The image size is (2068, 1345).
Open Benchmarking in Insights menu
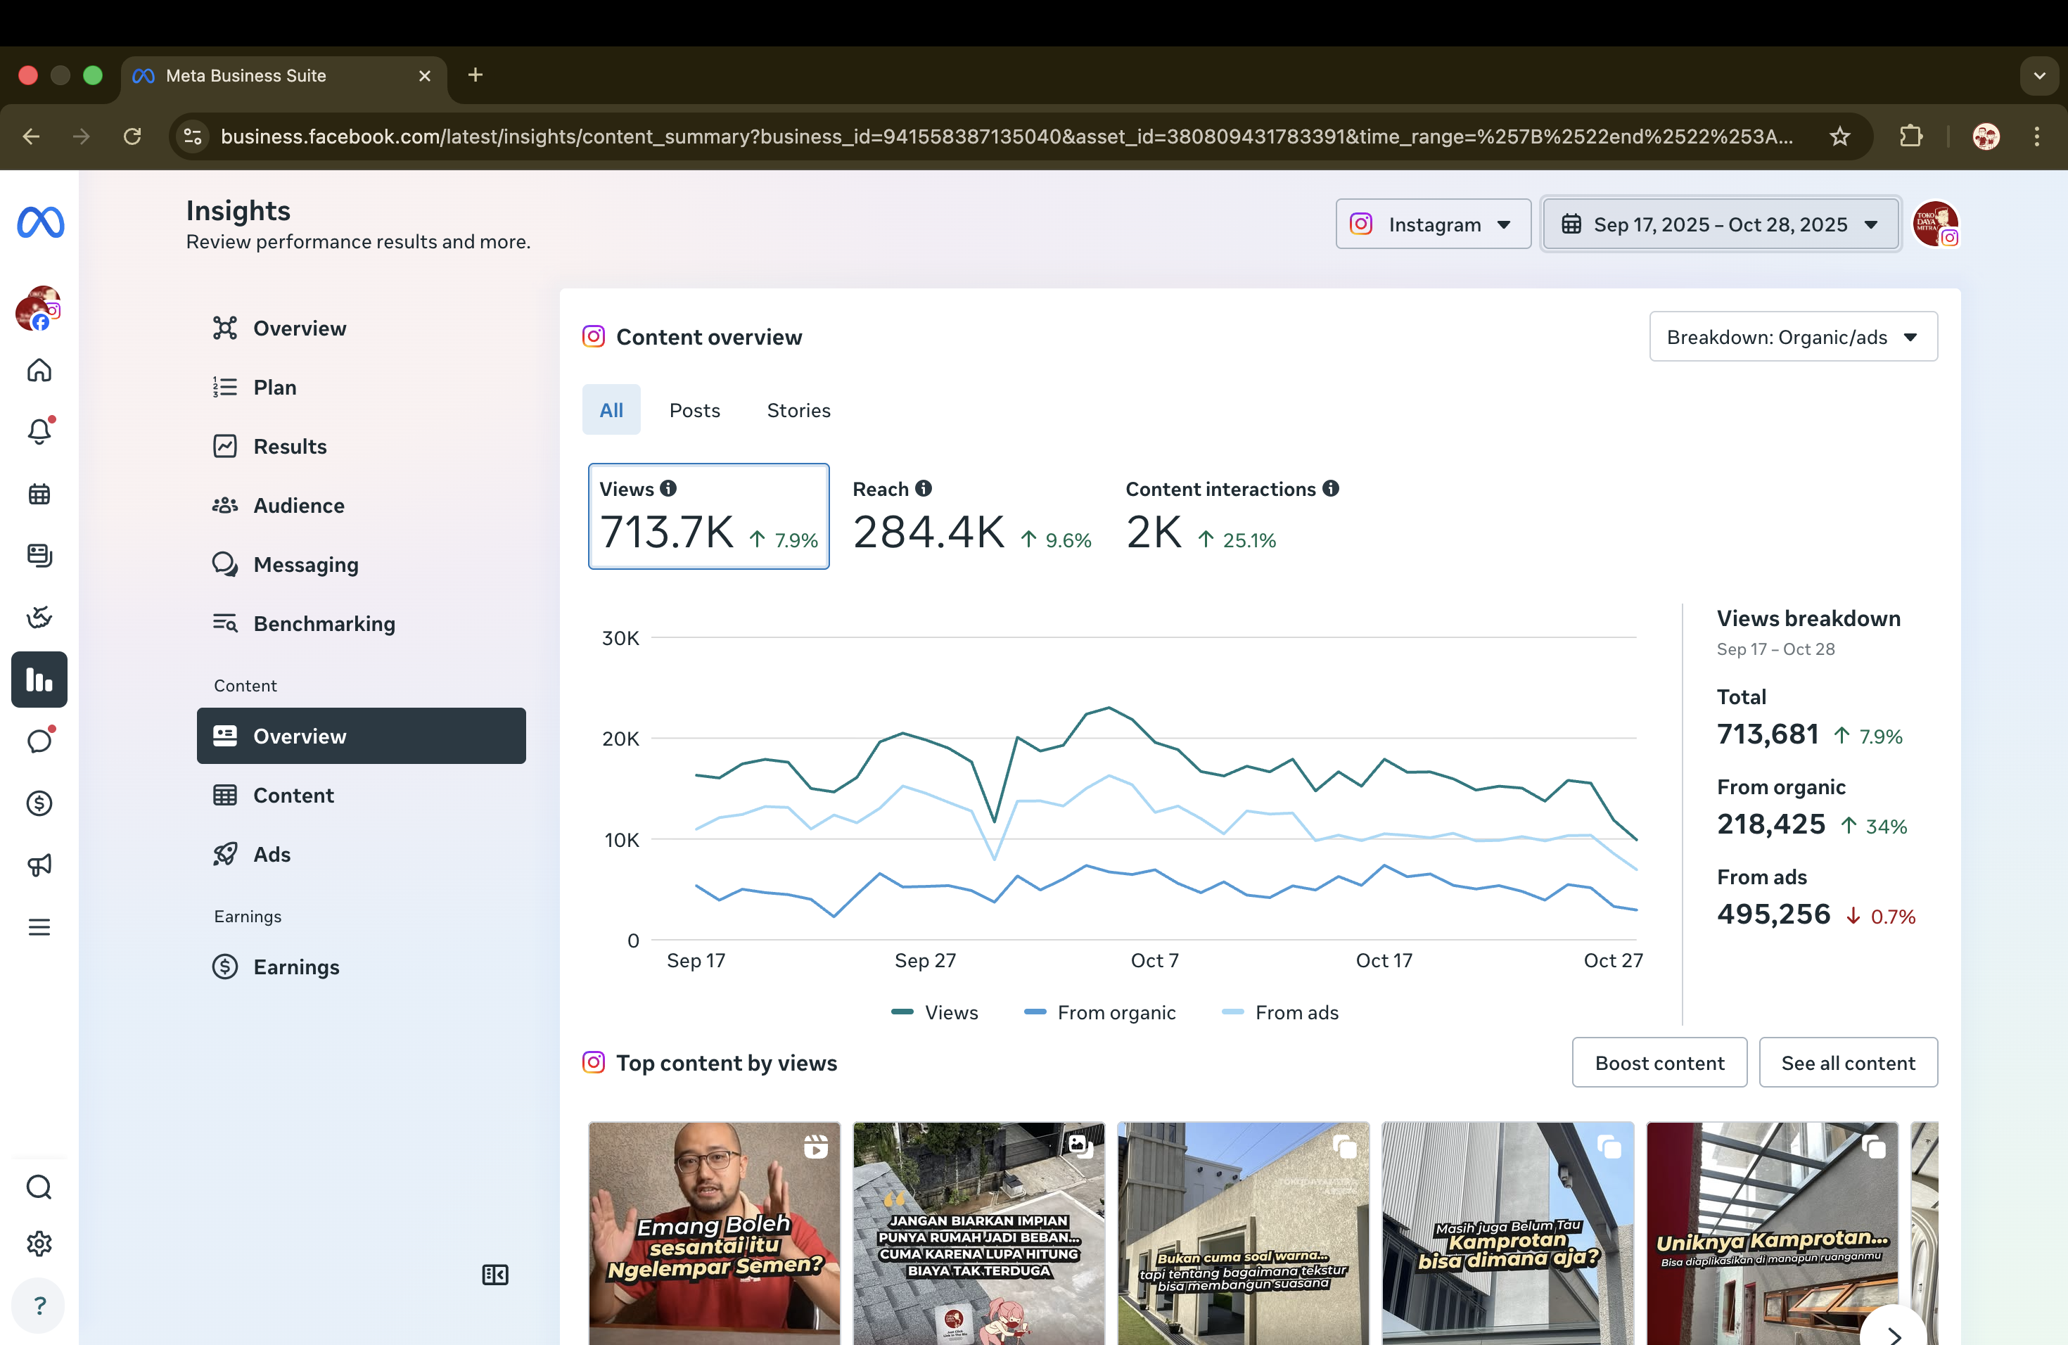(324, 624)
